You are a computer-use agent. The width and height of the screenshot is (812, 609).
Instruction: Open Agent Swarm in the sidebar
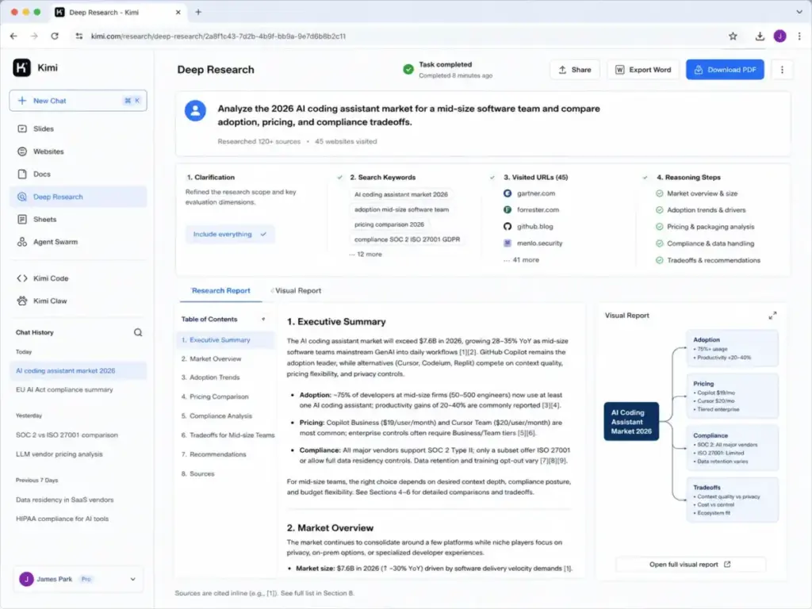78,242
